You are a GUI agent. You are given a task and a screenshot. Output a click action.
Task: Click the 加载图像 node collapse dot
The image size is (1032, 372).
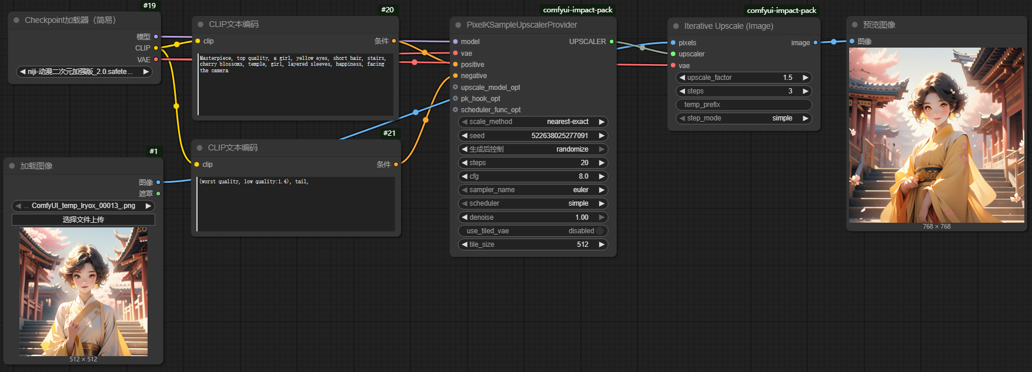tap(12, 166)
